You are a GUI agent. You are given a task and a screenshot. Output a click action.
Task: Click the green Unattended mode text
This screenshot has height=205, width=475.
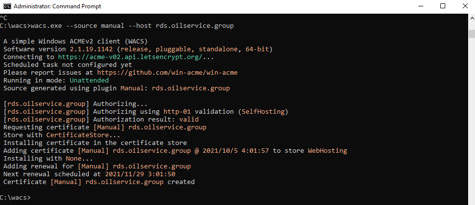coord(89,81)
